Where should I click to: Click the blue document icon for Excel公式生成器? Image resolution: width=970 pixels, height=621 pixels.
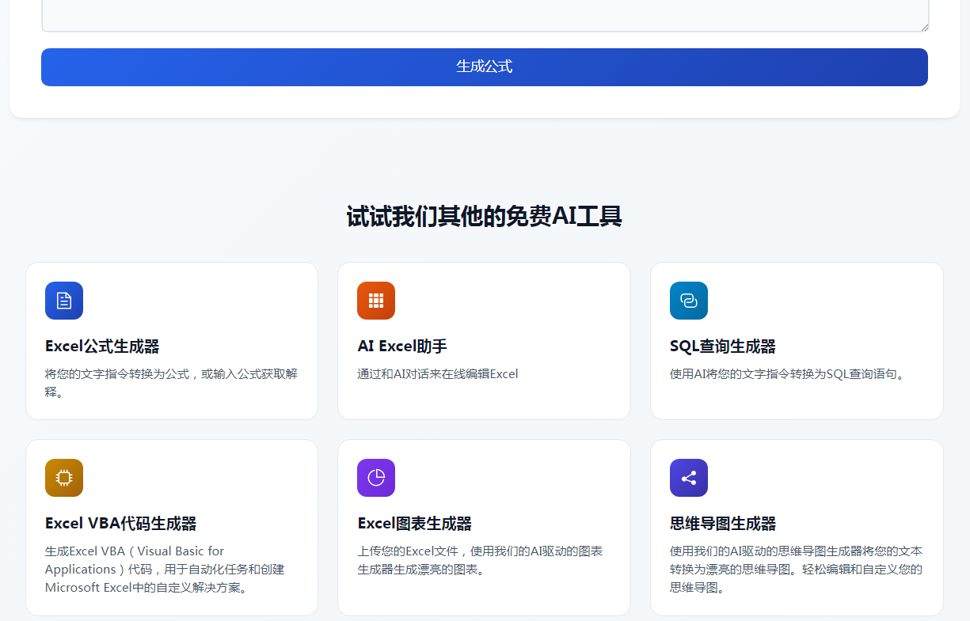point(64,301)
